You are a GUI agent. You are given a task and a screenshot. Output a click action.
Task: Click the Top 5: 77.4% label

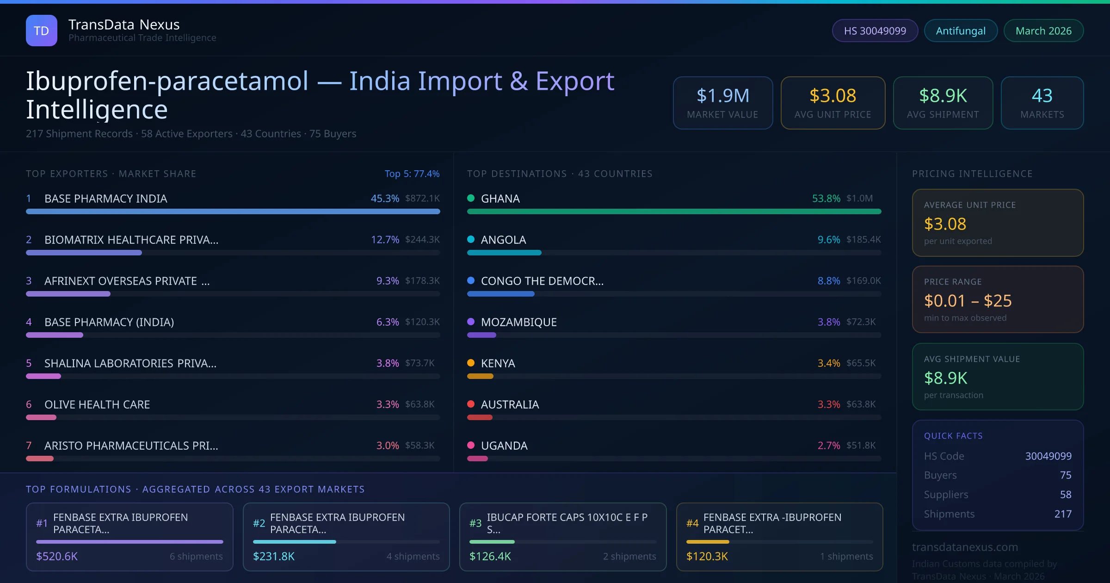click(412, 174)
